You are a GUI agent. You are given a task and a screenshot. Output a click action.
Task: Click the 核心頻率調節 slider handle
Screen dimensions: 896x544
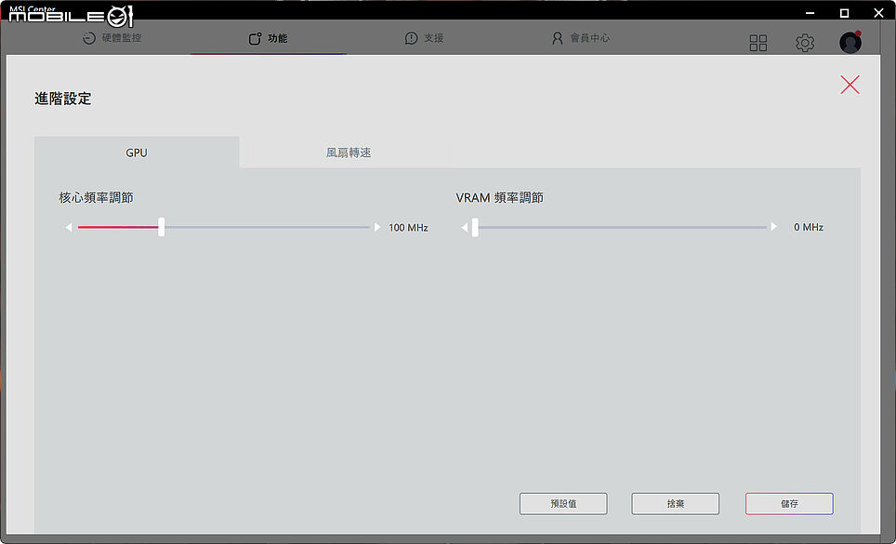point(161,227)
